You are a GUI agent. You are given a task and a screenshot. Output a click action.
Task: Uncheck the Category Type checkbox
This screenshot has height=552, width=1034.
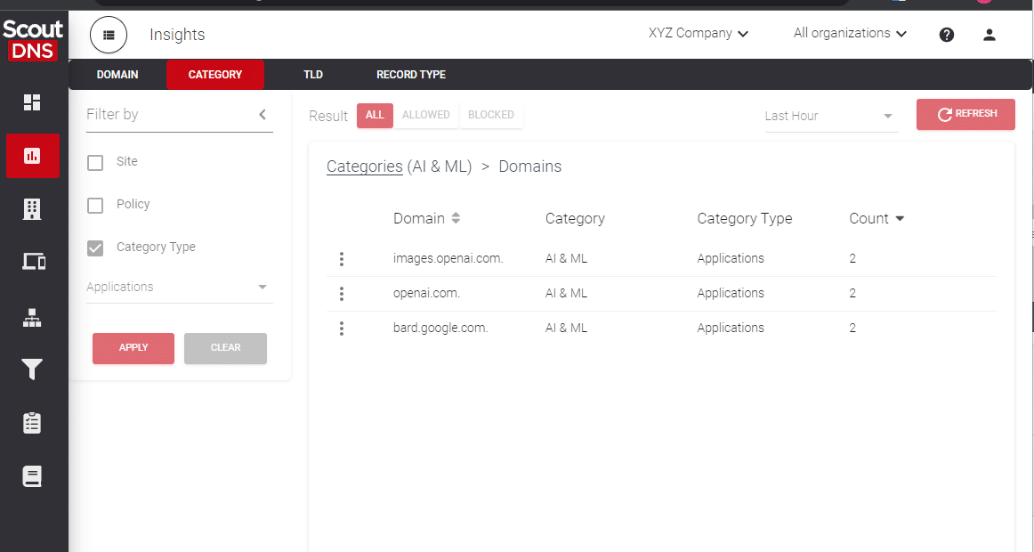(95, 248)
